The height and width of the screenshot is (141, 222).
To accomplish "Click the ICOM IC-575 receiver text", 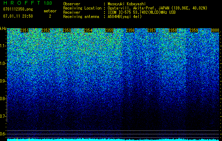I will [142, 12].
